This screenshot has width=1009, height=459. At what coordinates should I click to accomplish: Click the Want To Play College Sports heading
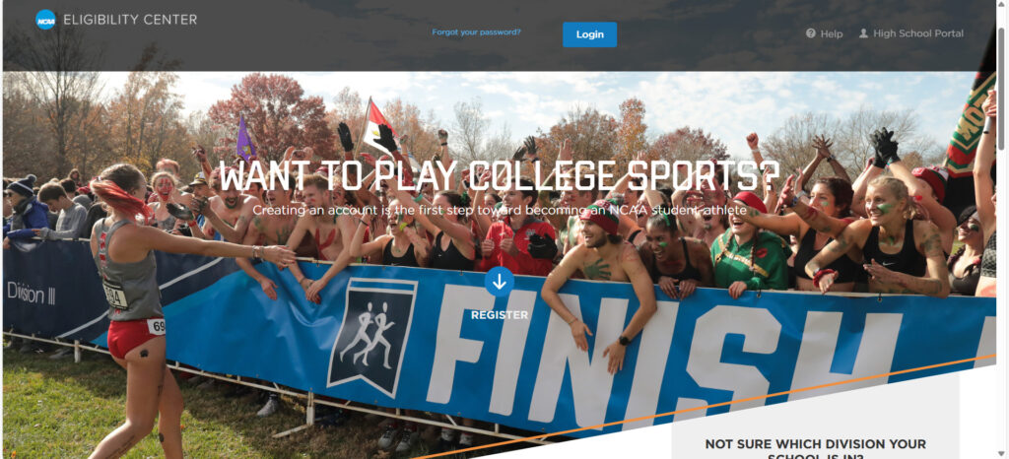500,175
